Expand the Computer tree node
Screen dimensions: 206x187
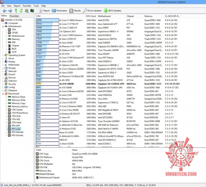[3, 23]
